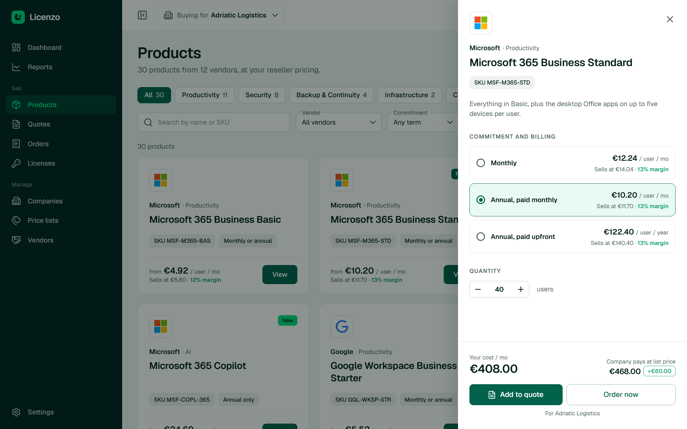Viewport: 687px width, 429px height.
Task: Click the Microsoft logo in detail panel
Action: 481,23
